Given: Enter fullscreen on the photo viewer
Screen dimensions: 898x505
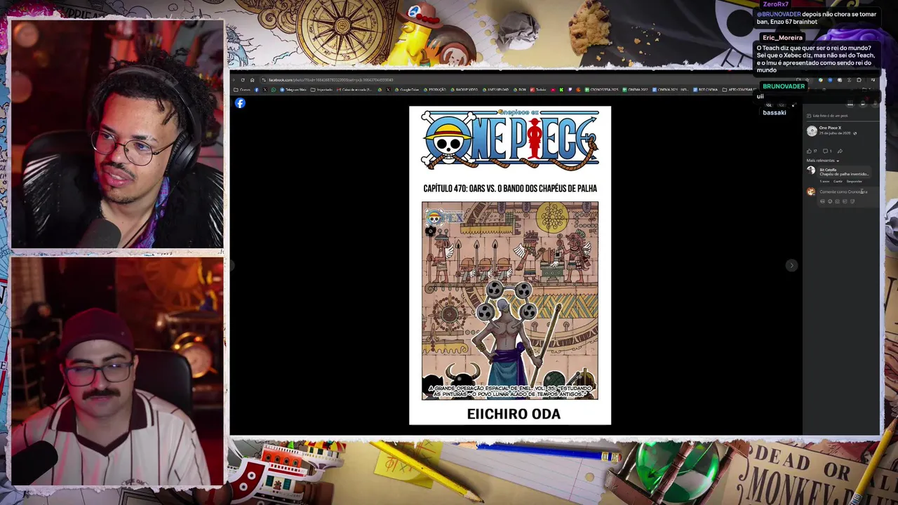Looking at the screenshot, I should pyautogui.click(x=793, y=105).
